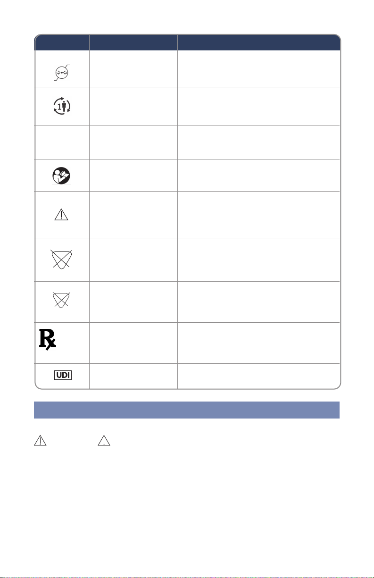Image resolution: width=374 pixels, height=578 pixels.
Task: Click the narrow first header cell of the table
Action: pyautogui.click(x=62, y=42)
